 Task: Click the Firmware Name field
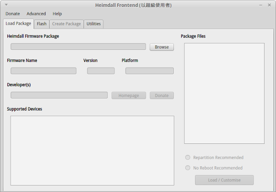point(44,71)
